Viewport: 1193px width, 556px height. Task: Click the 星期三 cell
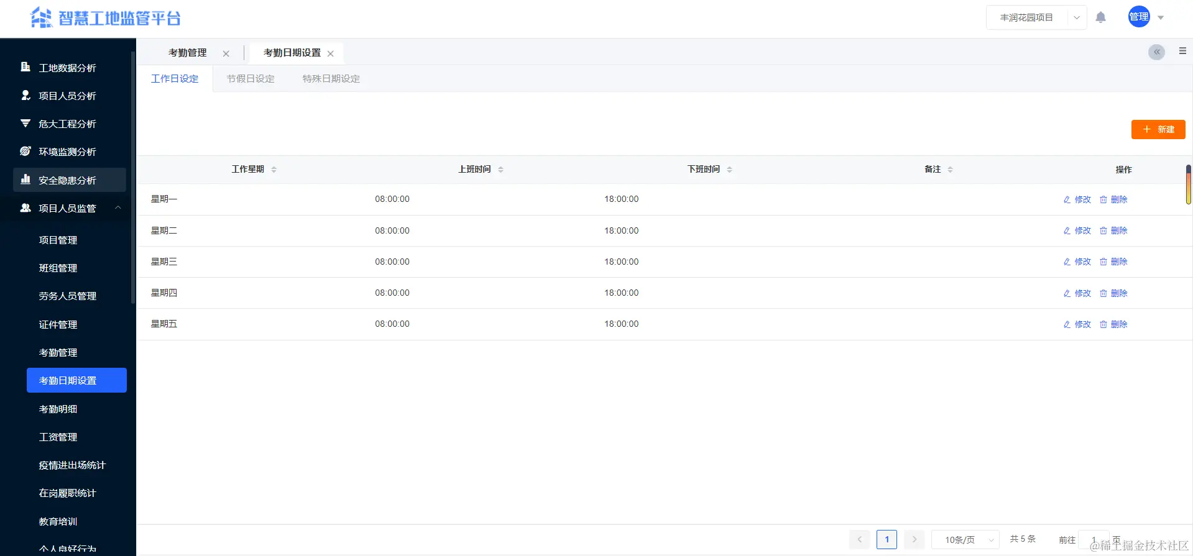coord(164,262)
